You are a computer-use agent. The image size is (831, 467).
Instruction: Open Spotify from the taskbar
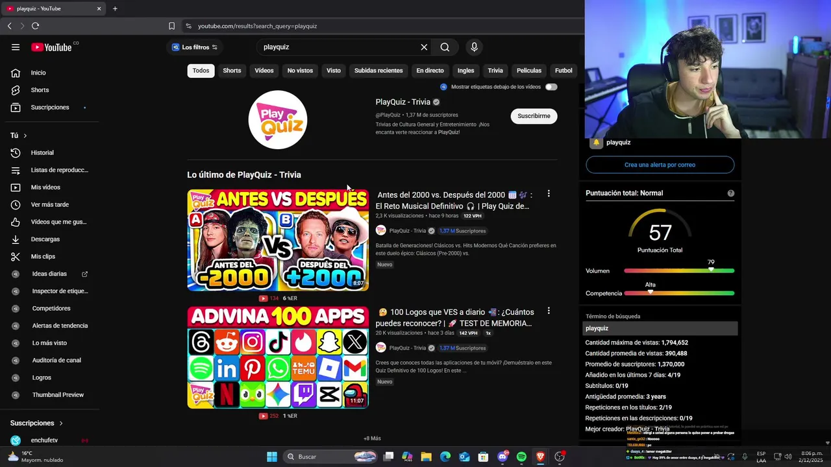(x=521, y=457)
